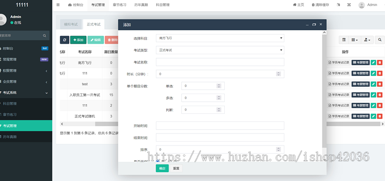Click the dialog's vertical scrollbar

point(324,91)
